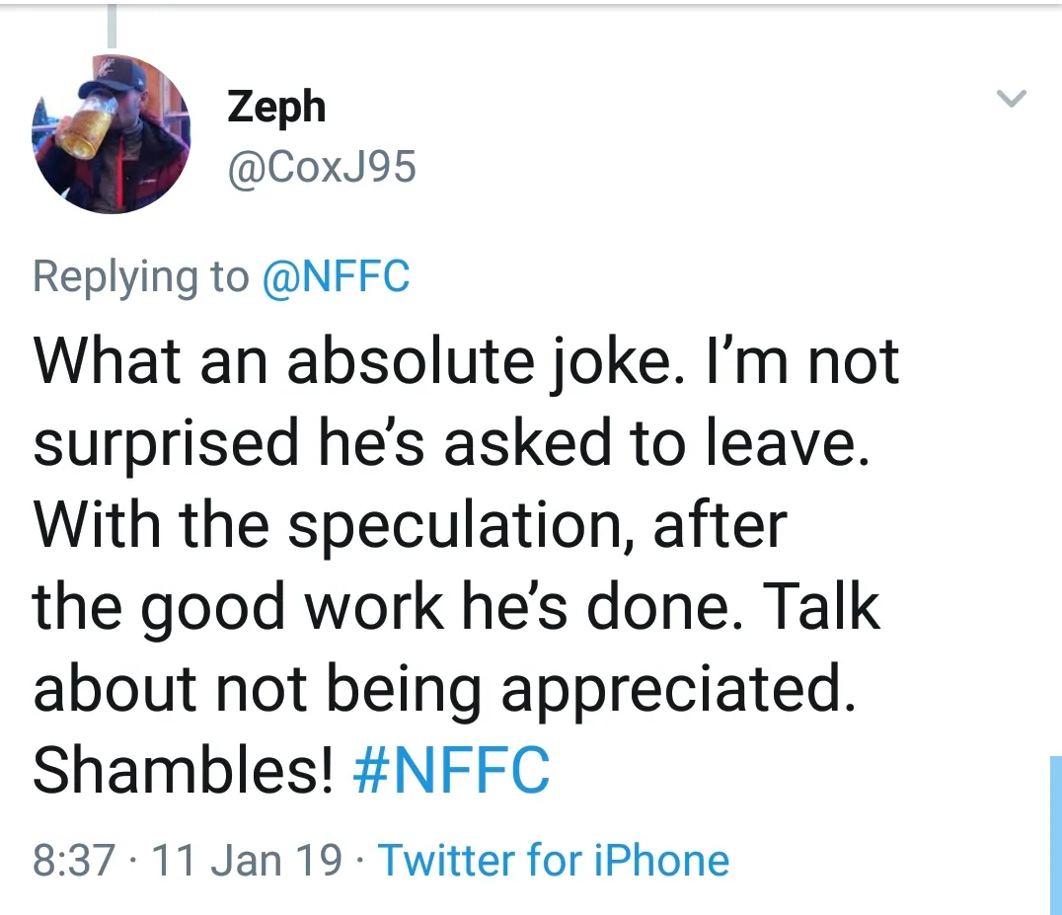Image resolution: width=1062 pixels, height=915 pixels.
Task: Expand the tweet options chevron
Action: 1013,99
